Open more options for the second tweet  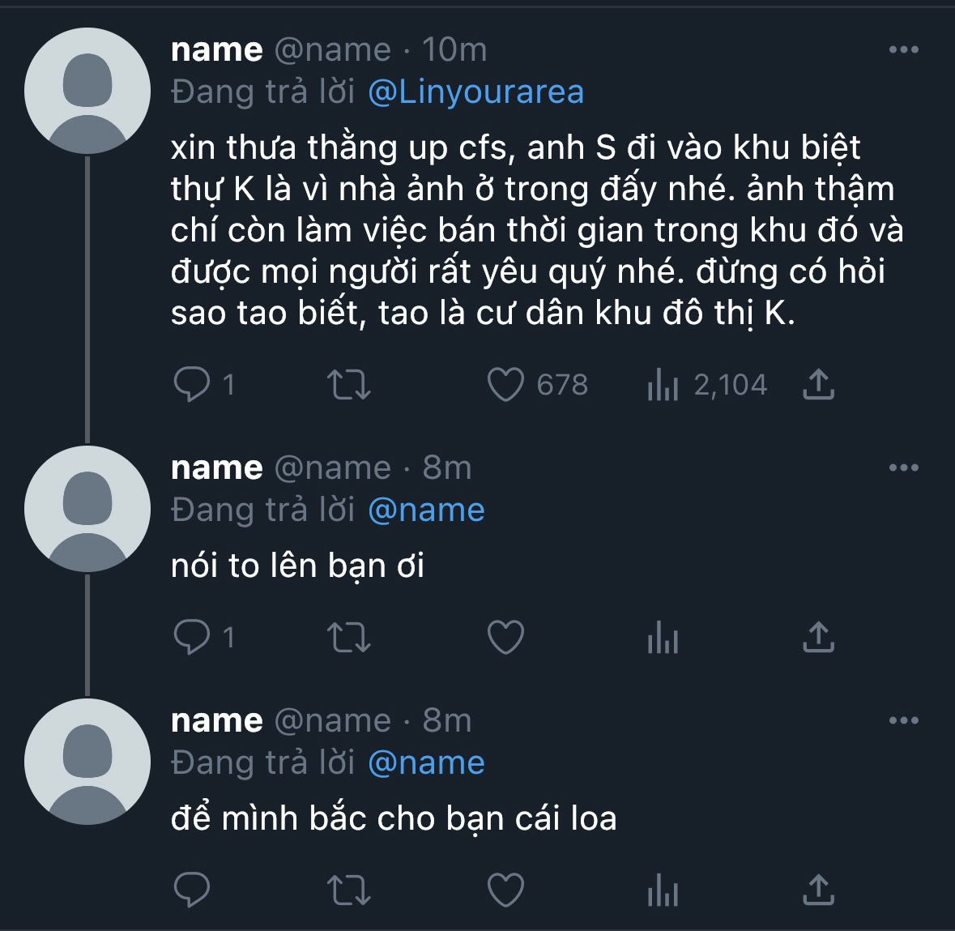click(x=903, y=468)
